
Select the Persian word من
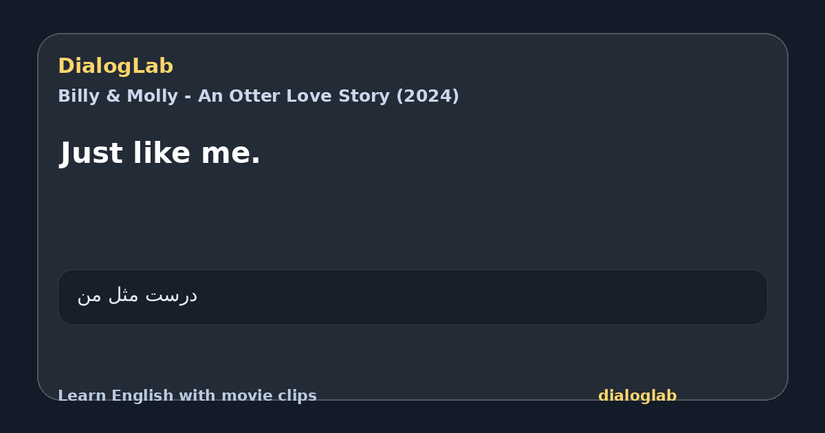(x=89, y=296)
